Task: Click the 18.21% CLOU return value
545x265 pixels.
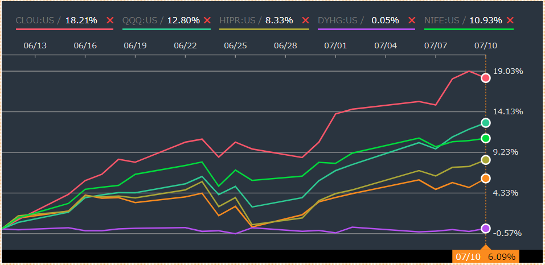Action: pos(81,20)
